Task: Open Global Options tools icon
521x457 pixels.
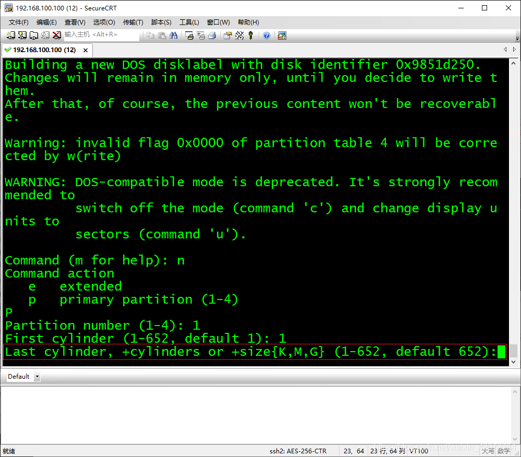Action: click(239, 35)
